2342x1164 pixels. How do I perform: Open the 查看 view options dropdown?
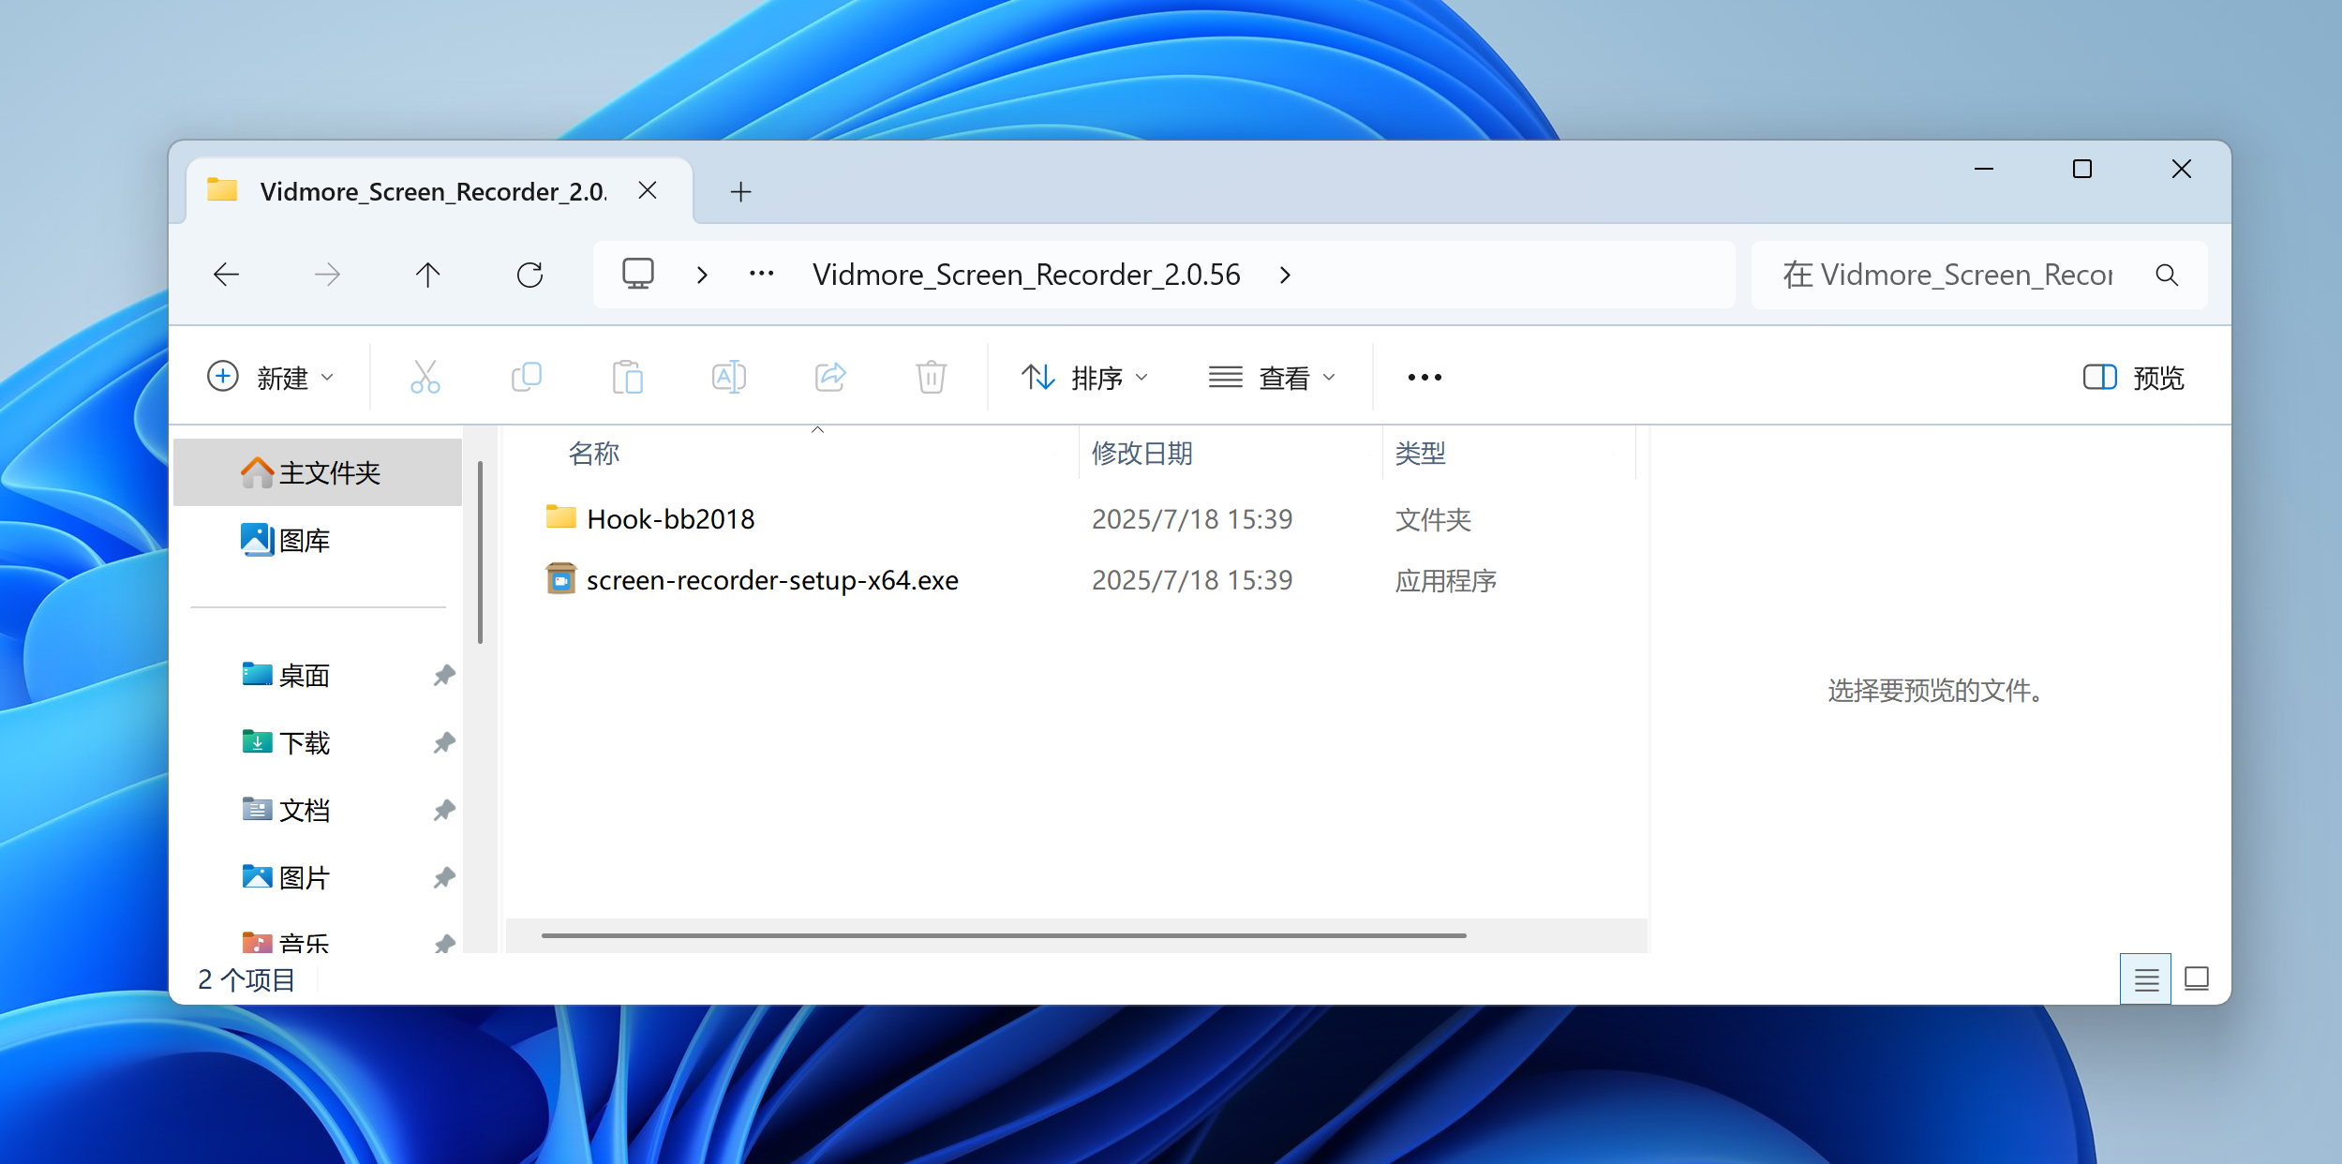pos(1272,378)
